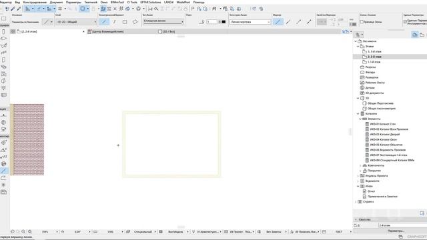Select the Marquee tool above the toolbox
The height and width of the screenshot is (240, 427).
point(3,19)
